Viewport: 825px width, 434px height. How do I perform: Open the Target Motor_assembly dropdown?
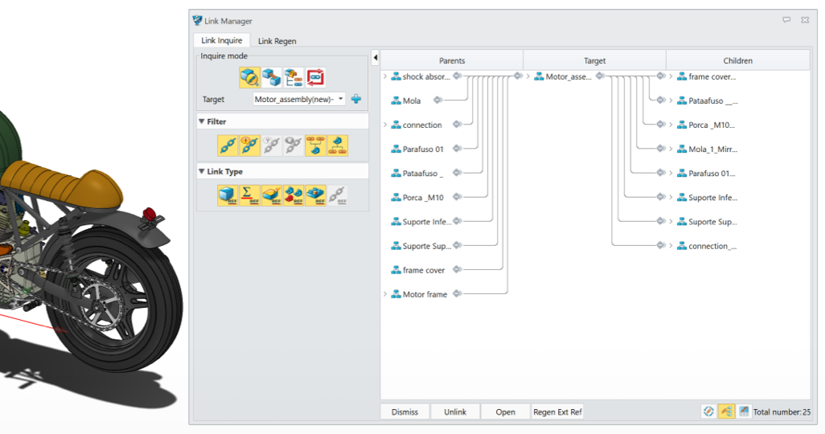341,99
